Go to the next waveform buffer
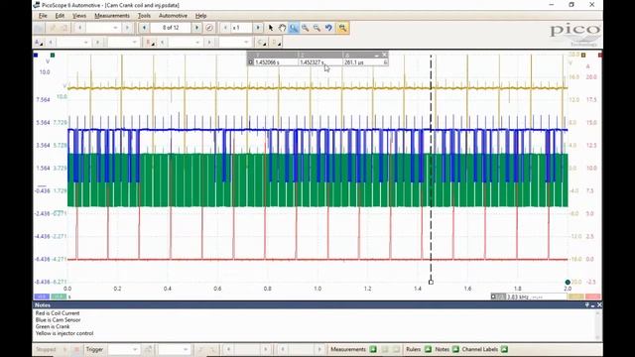Screen dimensions: 635x357 coord(196,28)
